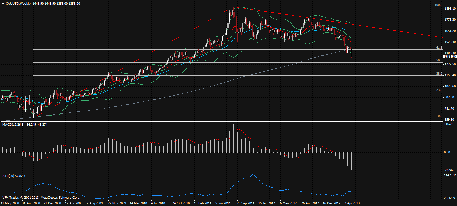Click the 50.0 Fibonacci level label
The image size is (457, 206).
439,60
